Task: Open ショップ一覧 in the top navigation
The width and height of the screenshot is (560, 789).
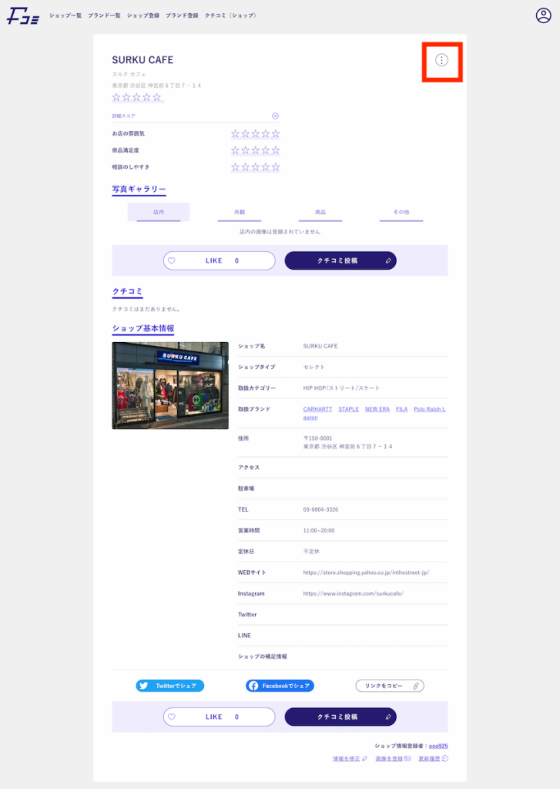Action: [x=65, y=15]
